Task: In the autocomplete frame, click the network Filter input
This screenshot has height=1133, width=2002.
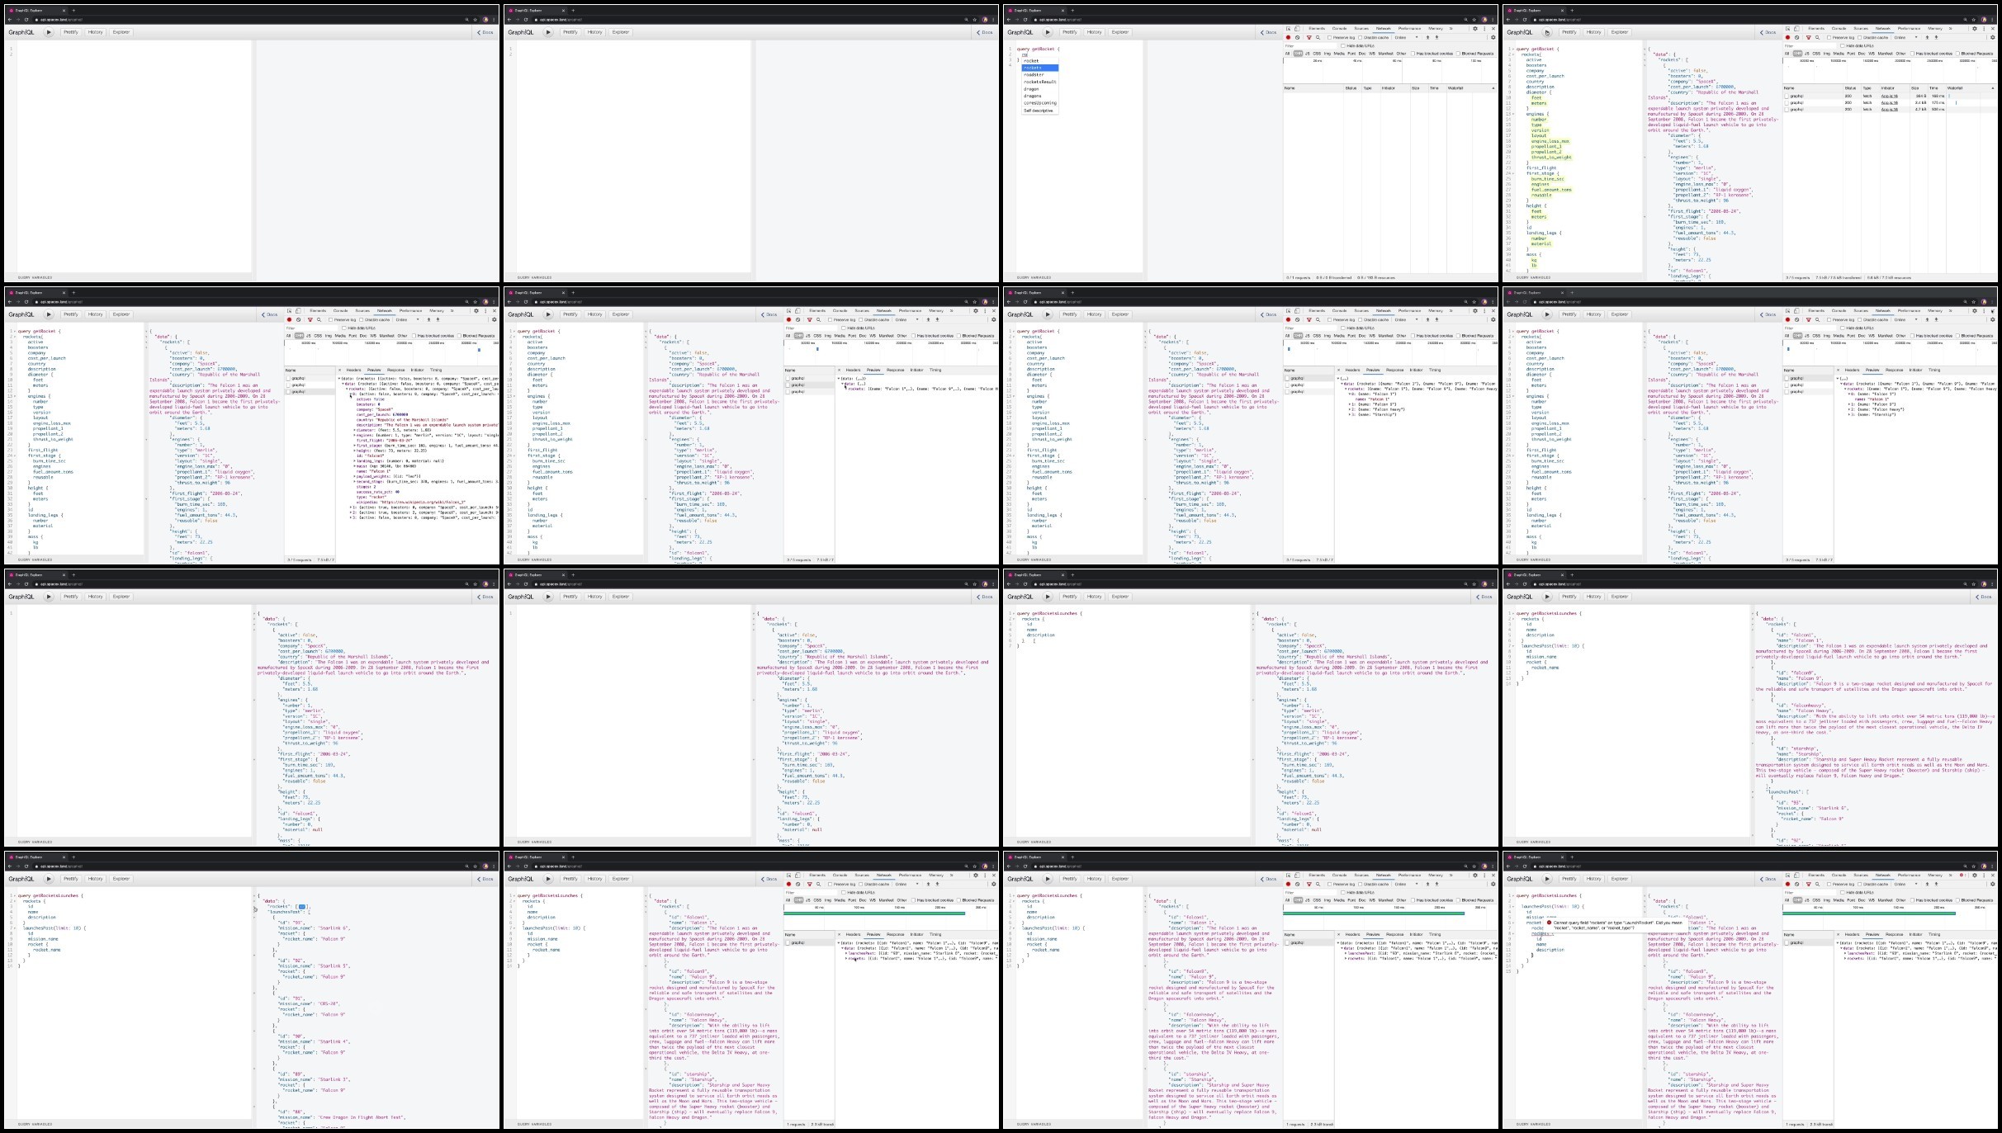Action: click(1311, 46)
